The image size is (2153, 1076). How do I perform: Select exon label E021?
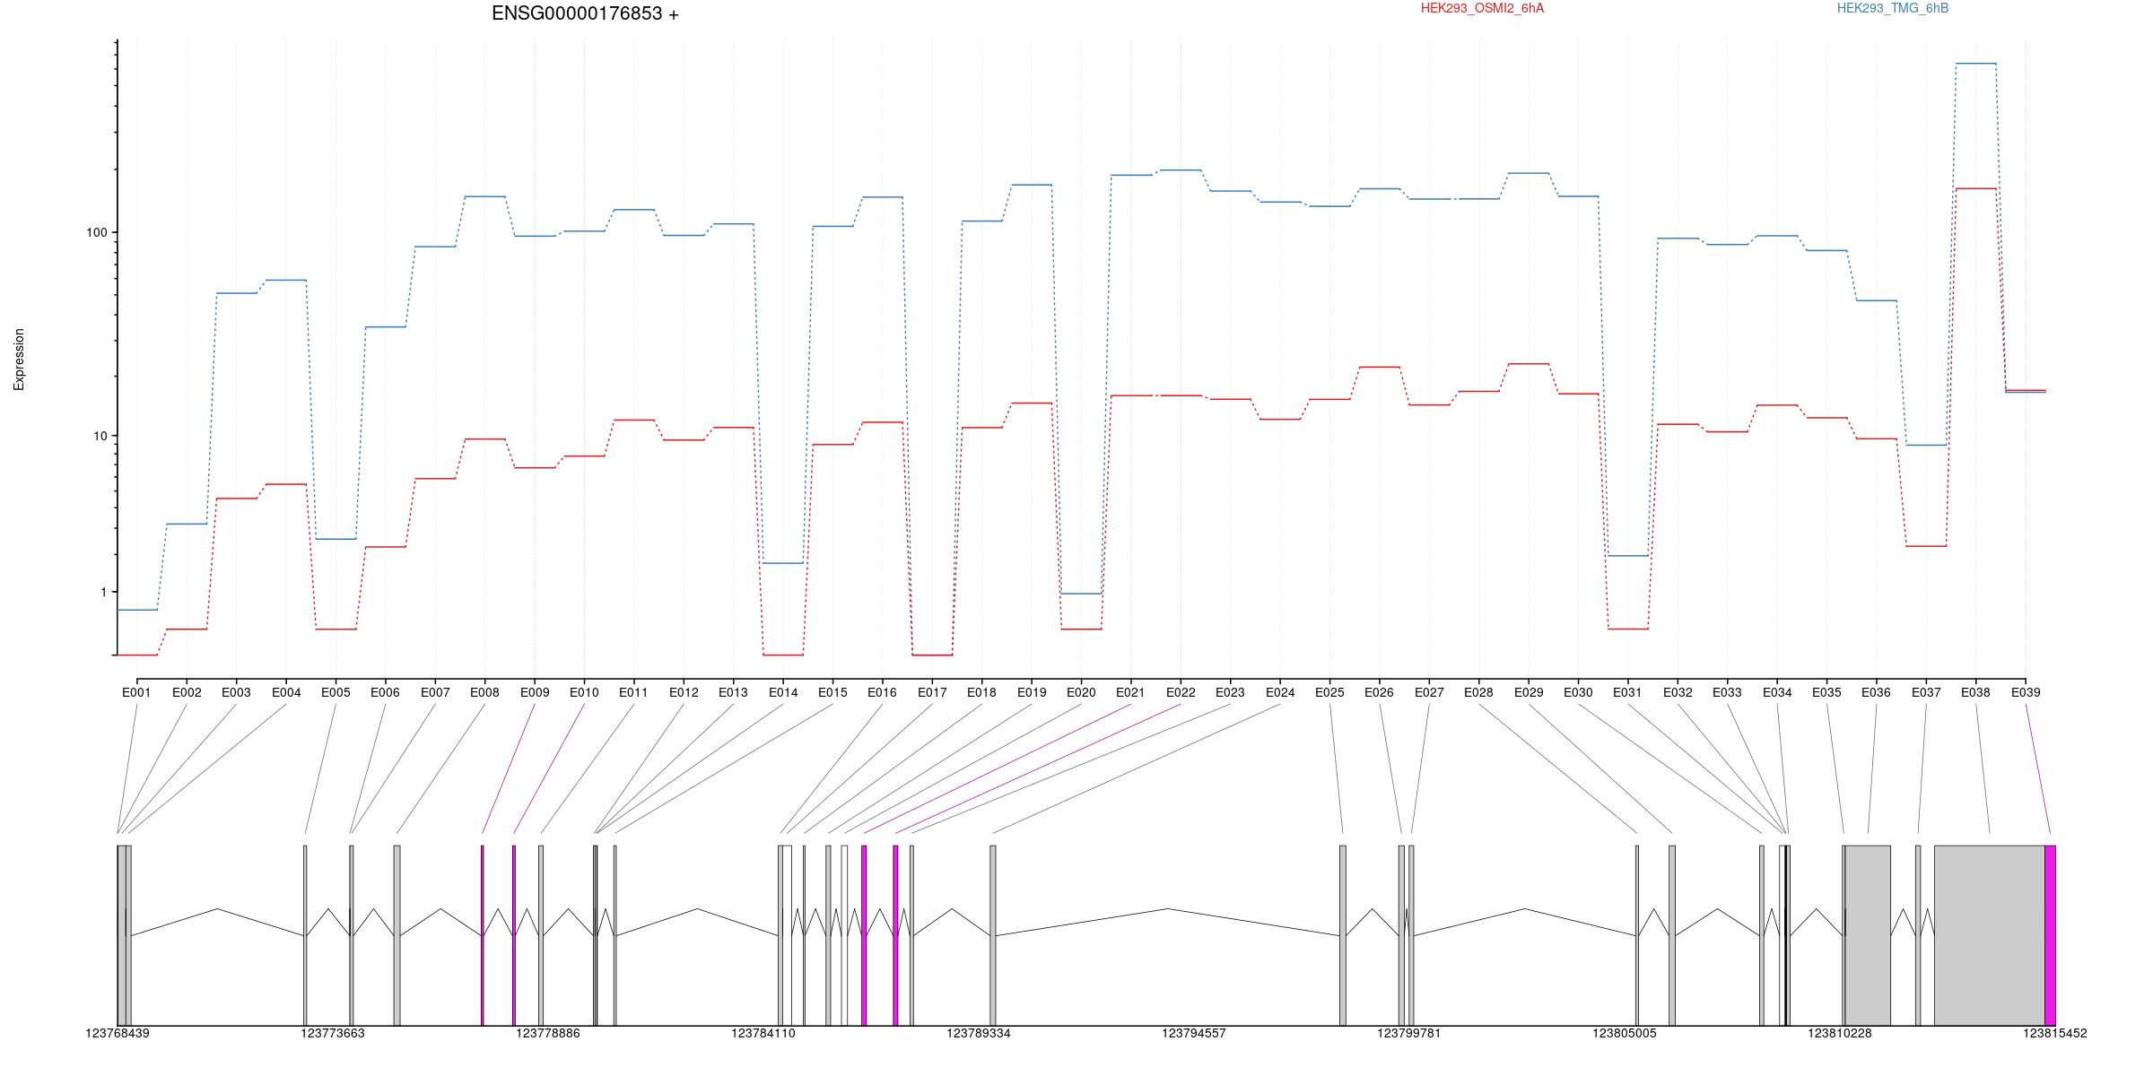pyautogui.click(x=1130, y=692)
